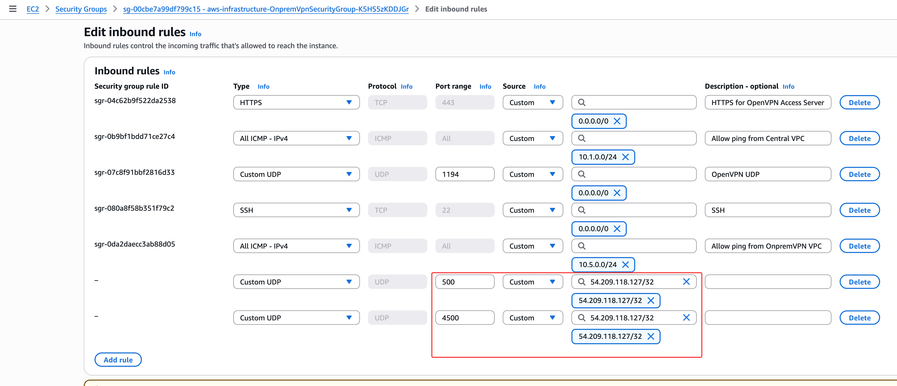The width and height of the screenshot is (897, 386).
Task: Expand type dropdown for the port 4500 rule
Action: point(296,318)
